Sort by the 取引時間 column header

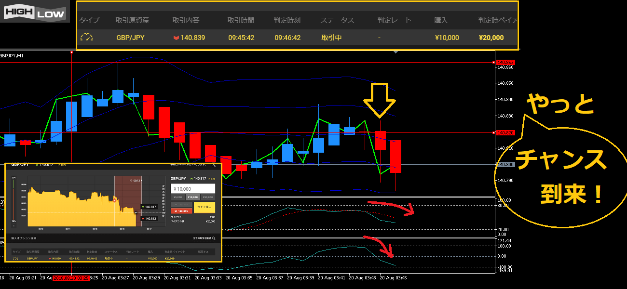241,20
